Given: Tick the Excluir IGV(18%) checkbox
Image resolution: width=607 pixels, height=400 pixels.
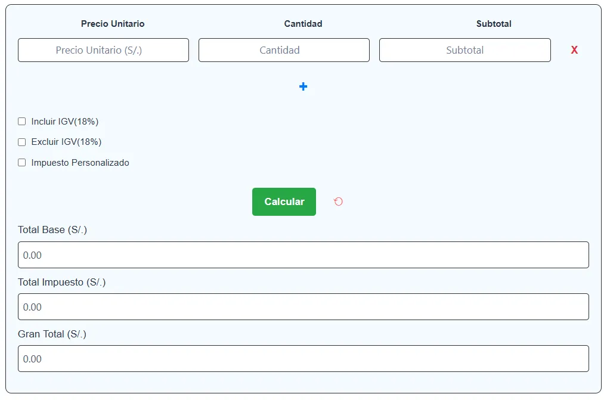Looking at the screenshot, I should click(x=22, y=142).
